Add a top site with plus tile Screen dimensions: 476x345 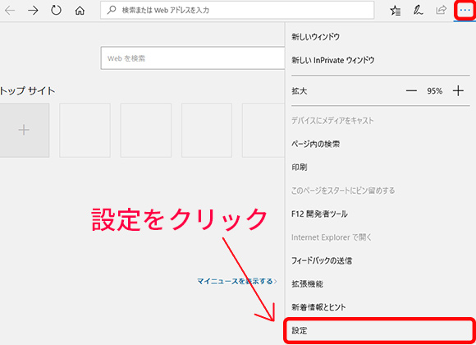pos(24,130)
